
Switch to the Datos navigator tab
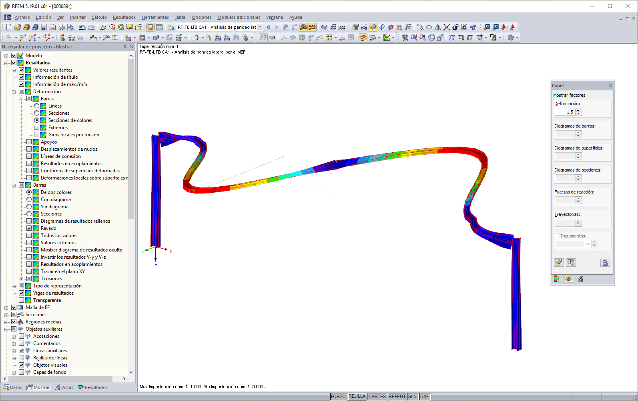tap(12, 387)
